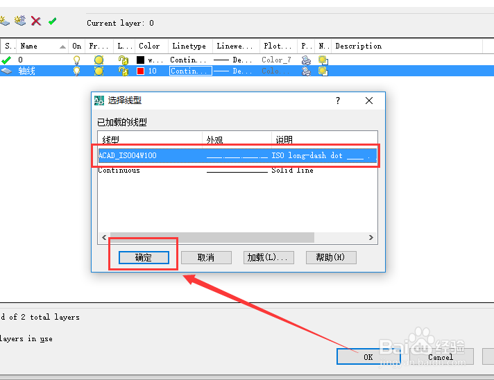Screen dimensions: 494x380
Task: Click the lineweight cell of layer 0
Action: pos(233,60)
